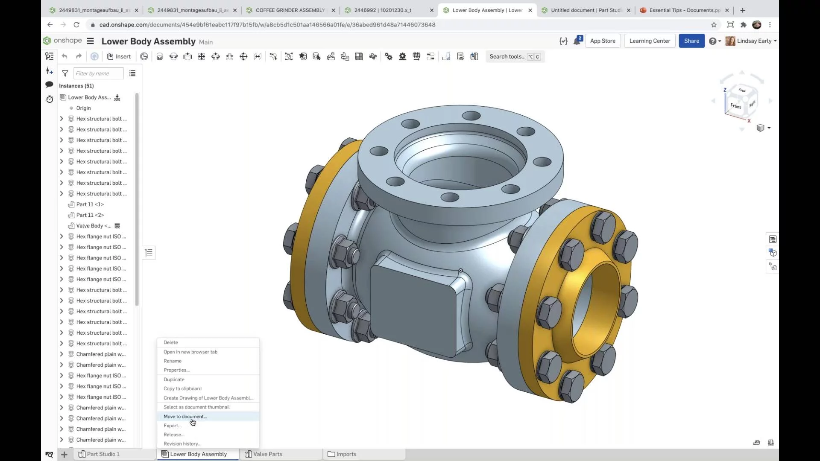Select the Revolute mate tool
820x461 pixels.
[173, 56]
